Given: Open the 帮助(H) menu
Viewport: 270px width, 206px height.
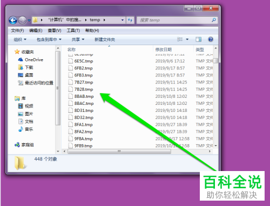Looking at the screenshot, I should [x=92, y=31].
